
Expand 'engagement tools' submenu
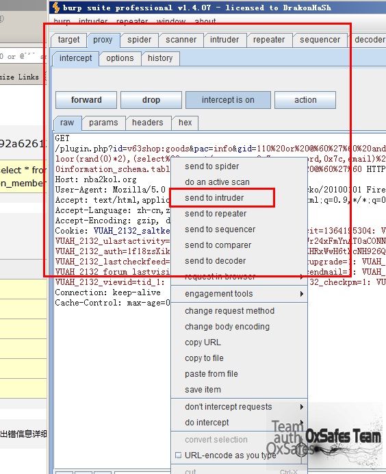point(239,294)
